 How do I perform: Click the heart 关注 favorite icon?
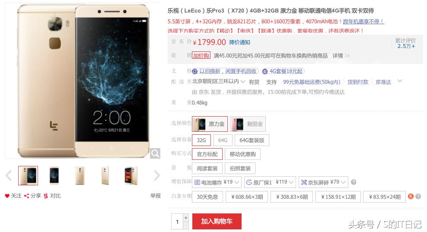click(7, 196)
